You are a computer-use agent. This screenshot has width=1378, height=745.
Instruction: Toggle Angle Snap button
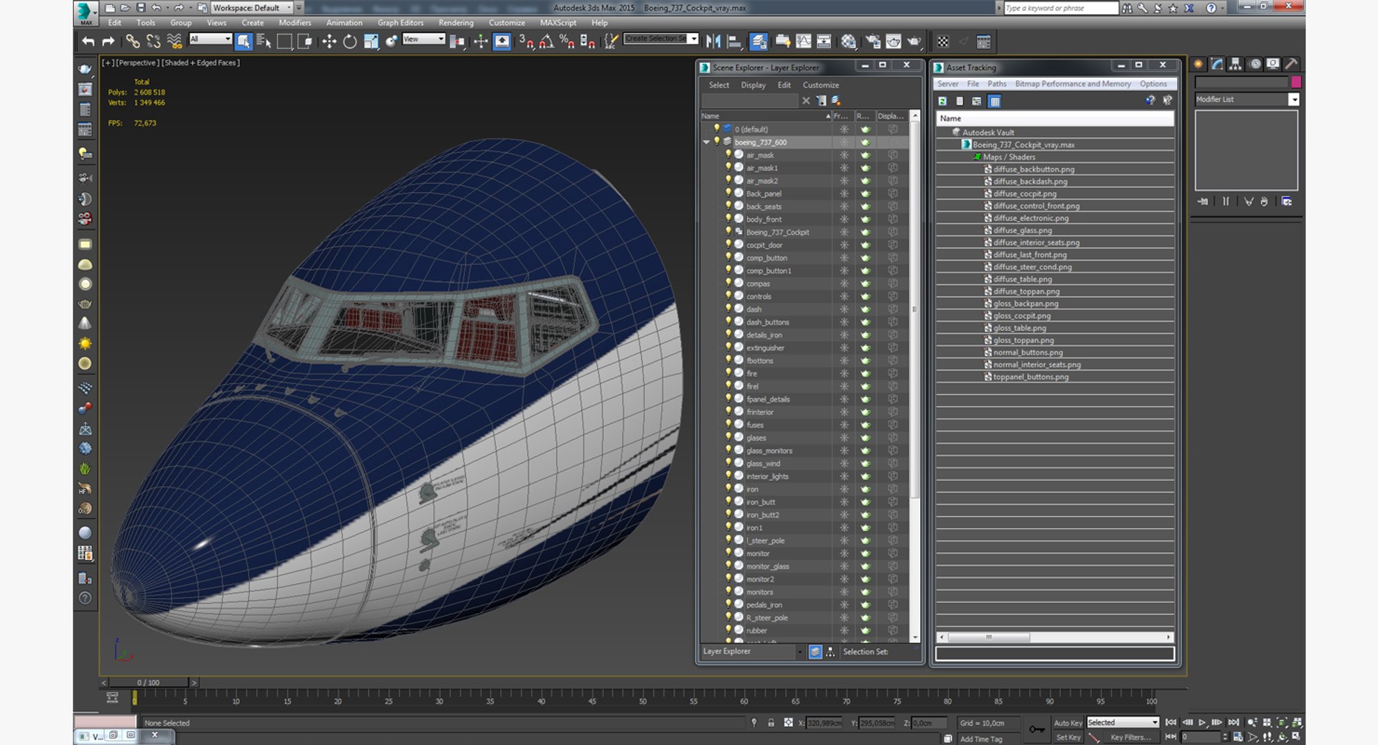coord(546,42)
